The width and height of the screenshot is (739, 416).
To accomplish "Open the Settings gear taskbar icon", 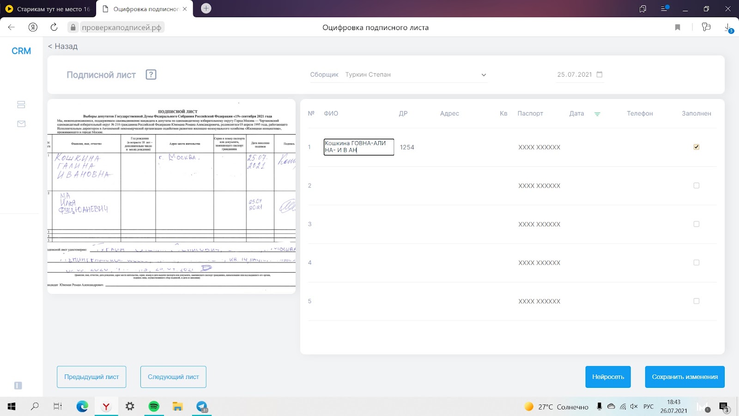I will point(130,407).
